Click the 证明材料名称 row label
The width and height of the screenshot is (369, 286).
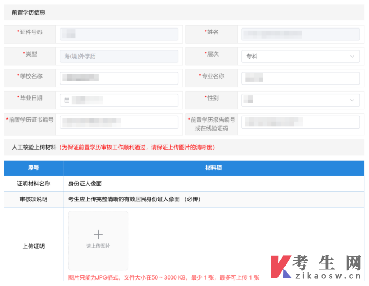point(33,184)
